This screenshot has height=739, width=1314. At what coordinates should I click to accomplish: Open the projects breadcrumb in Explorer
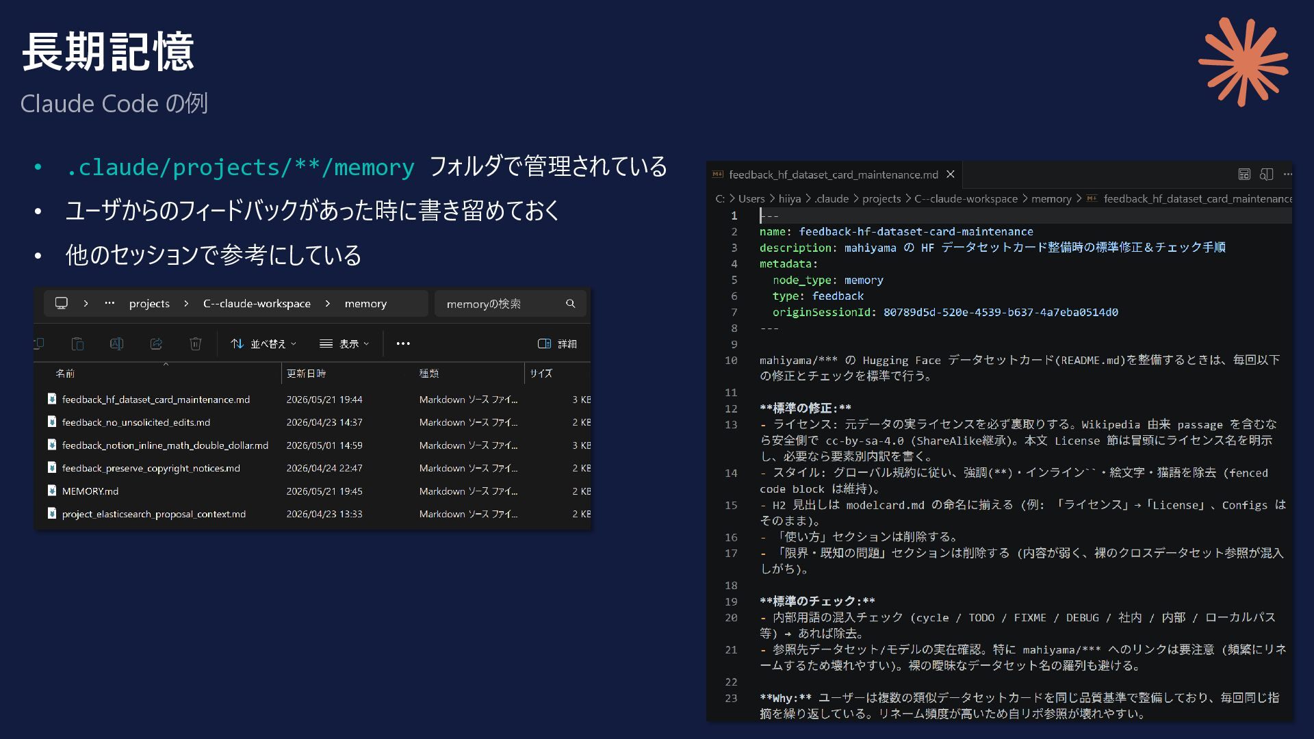[x=149, y=303]
